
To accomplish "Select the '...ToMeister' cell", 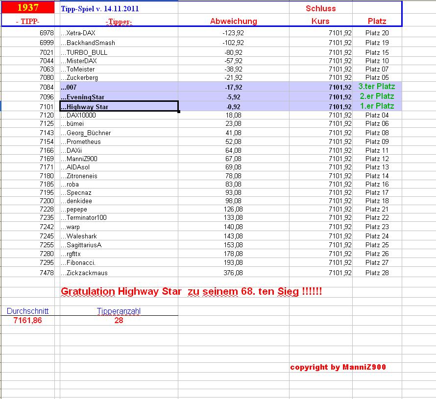I will [119, 69].
